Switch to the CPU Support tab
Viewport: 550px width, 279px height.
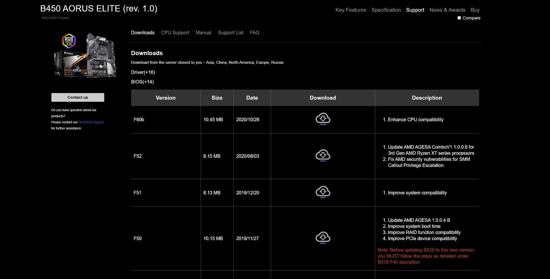tap(175, 32)
